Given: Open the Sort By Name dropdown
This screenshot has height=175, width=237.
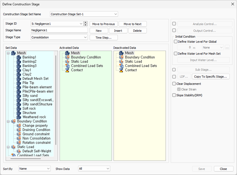Looking at the screenshot, I should click(x=35, y=169).
